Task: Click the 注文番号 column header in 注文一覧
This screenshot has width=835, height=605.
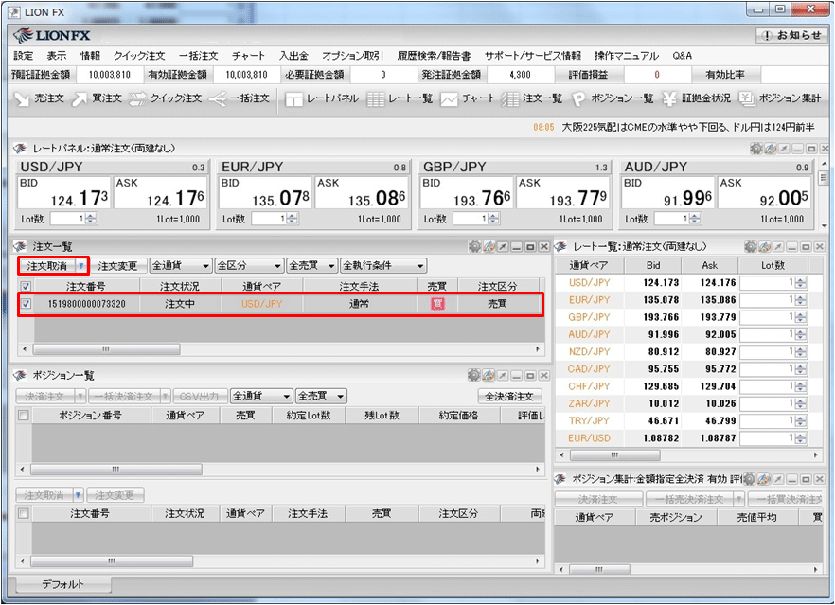Action: coord(86,287)
